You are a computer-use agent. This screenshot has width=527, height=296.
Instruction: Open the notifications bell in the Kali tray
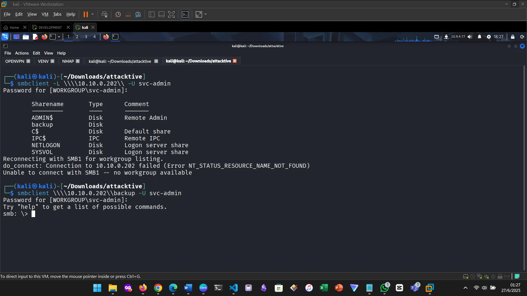479,36
